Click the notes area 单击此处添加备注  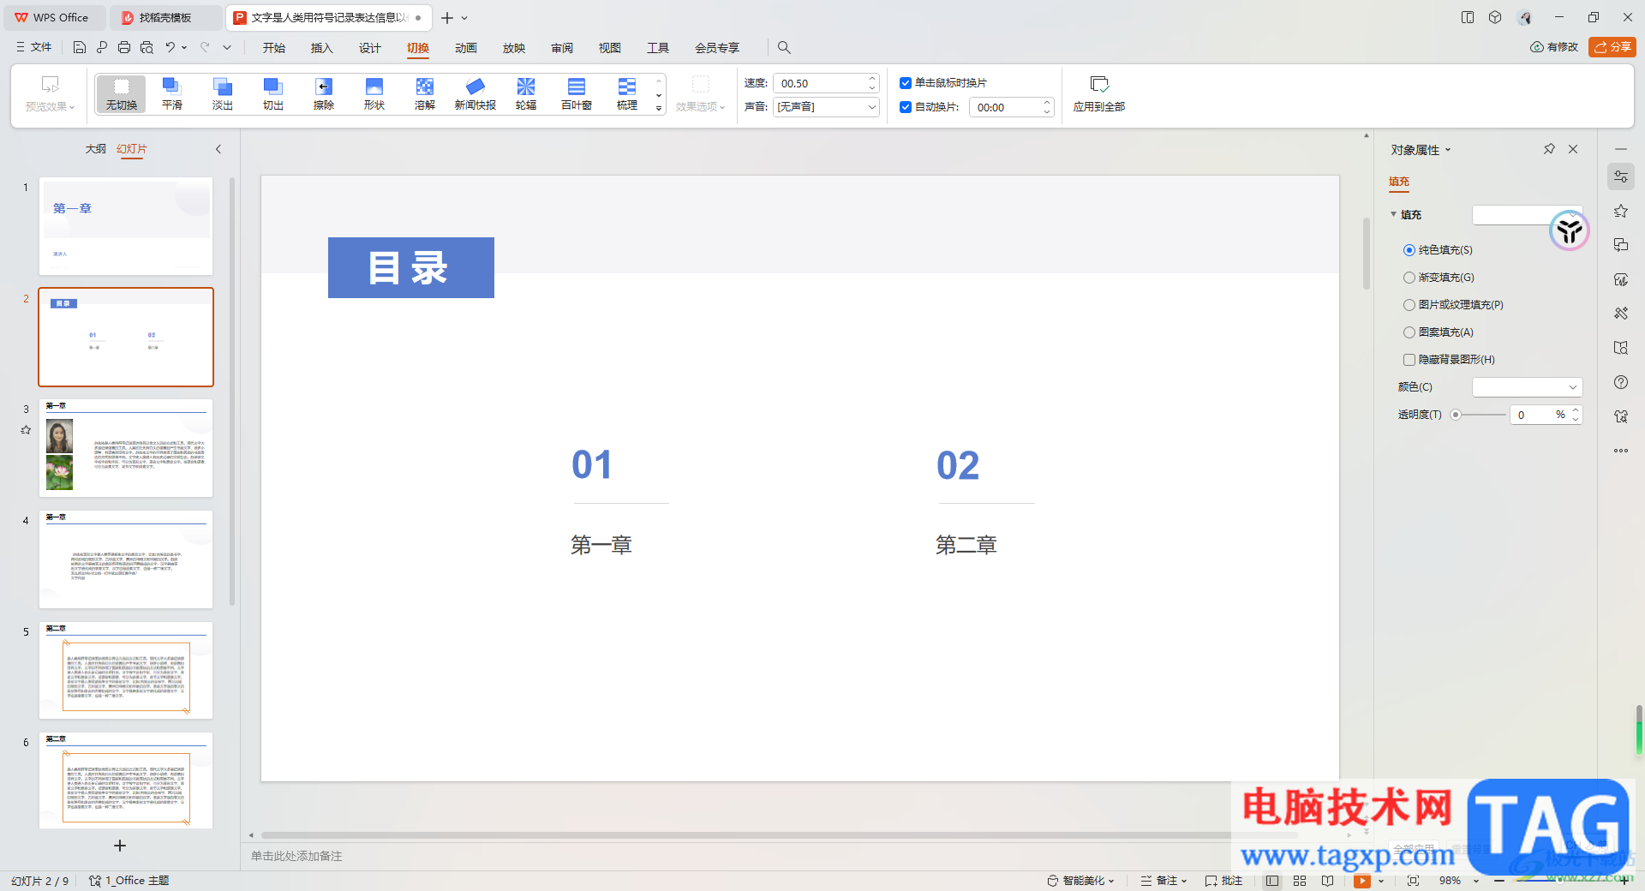pos(296,856)
